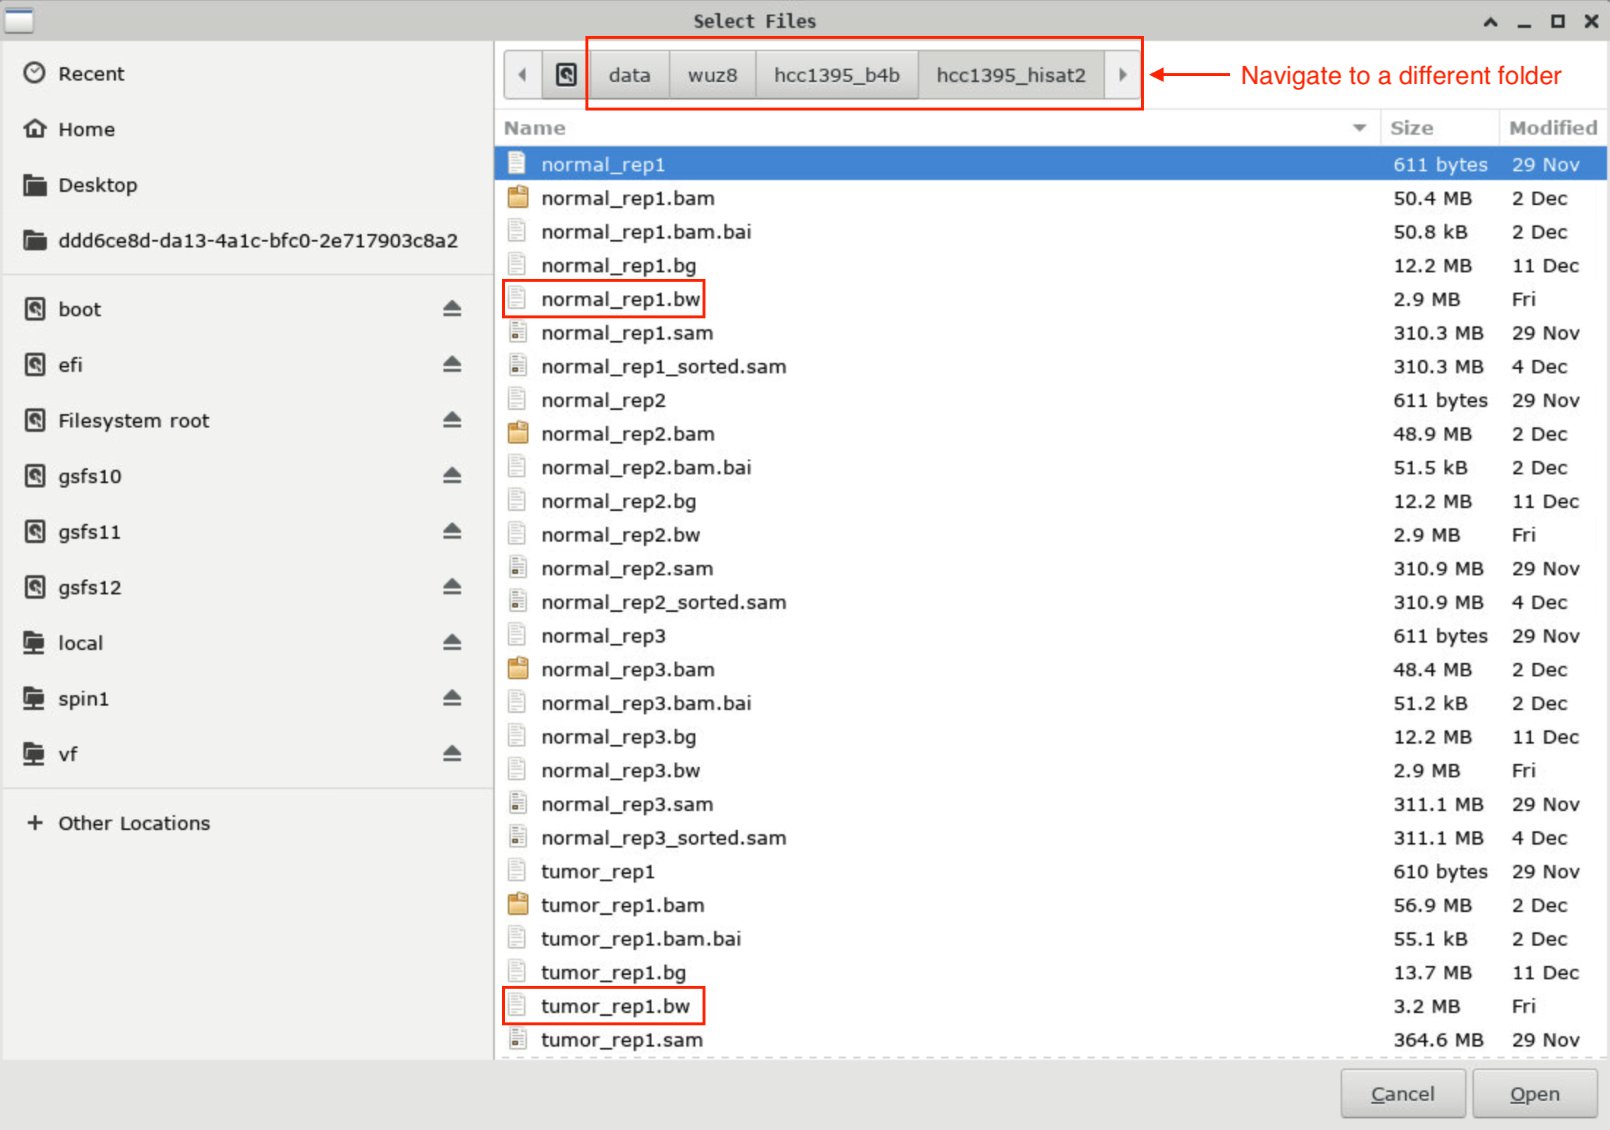
Task: Eject the spin1 network mount
Action: (x=452, y=698)
